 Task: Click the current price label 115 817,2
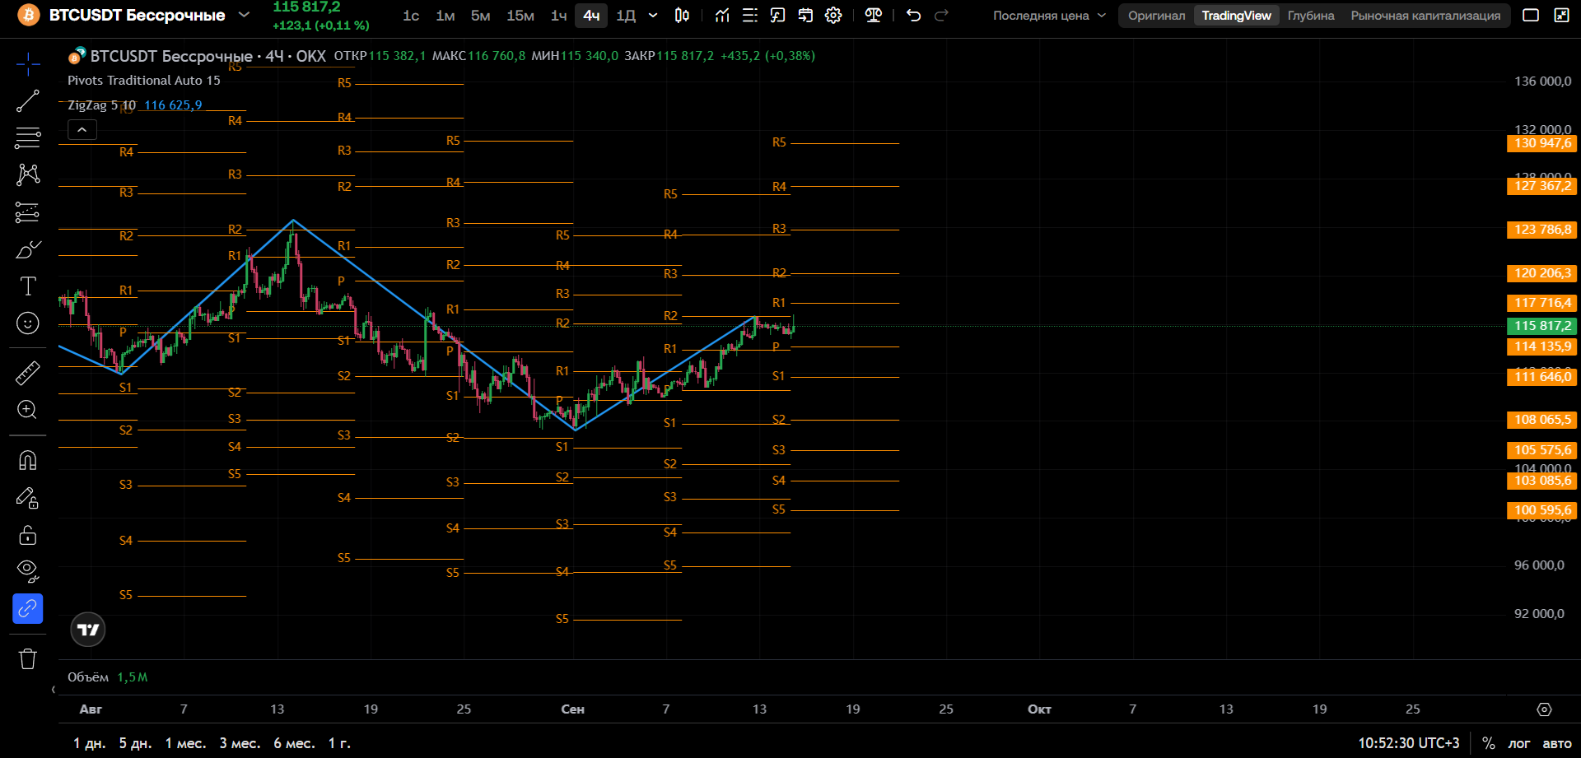[1541, 326]
